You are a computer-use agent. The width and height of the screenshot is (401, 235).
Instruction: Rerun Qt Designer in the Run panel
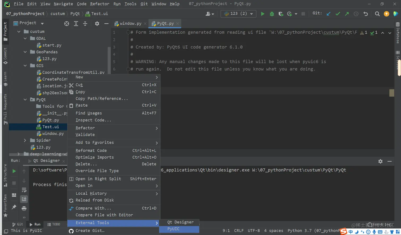(14, 171)
